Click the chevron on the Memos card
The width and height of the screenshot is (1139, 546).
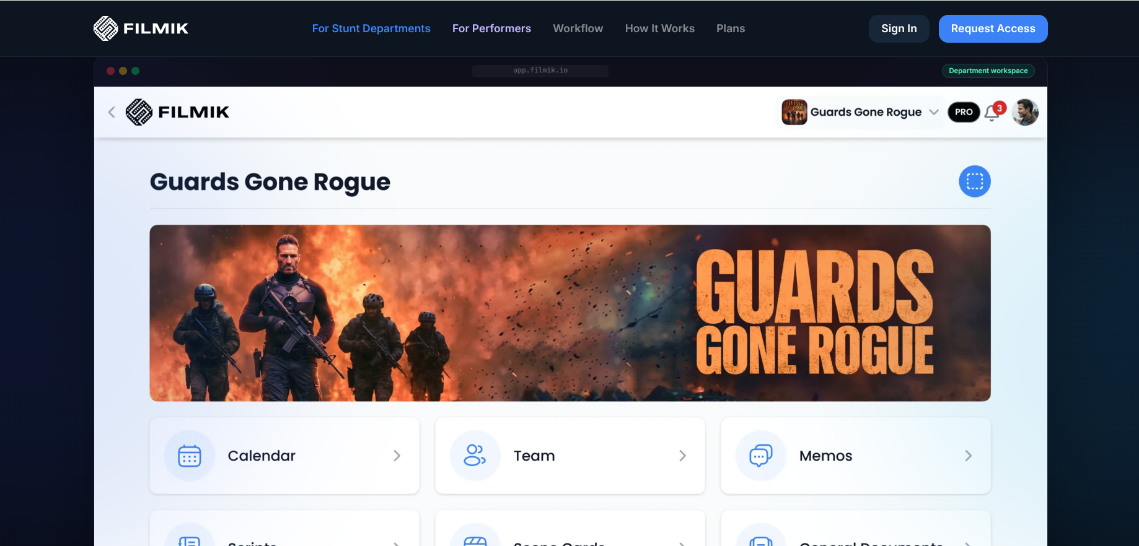click(969, 456)
